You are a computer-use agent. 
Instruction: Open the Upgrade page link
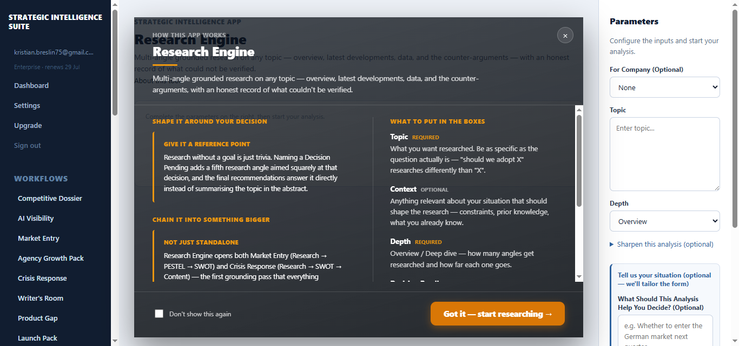(28, 125)
